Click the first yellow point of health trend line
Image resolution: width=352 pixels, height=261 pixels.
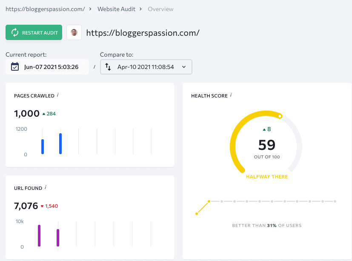click(x=197, y=214)
